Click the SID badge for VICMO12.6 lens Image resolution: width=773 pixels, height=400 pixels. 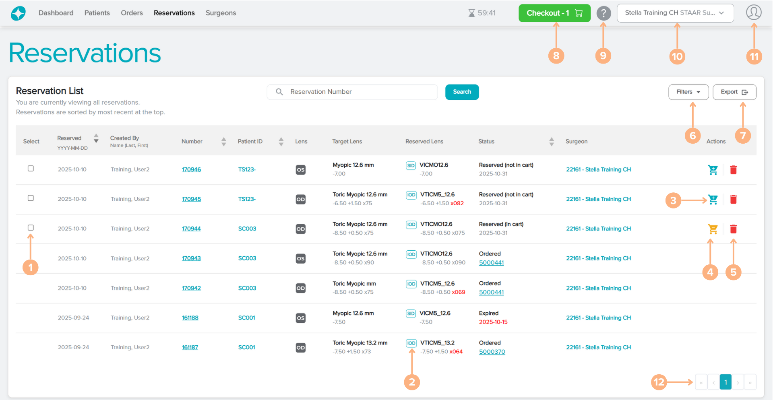(x=410, y=165)
